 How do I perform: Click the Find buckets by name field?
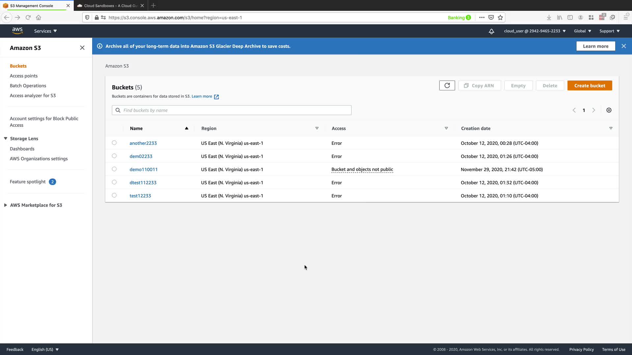pos(235,110)
